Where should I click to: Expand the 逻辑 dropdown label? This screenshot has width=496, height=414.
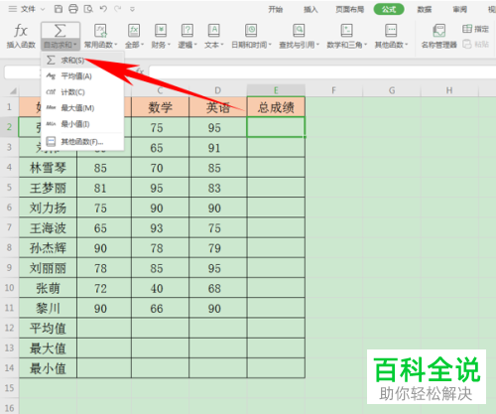187,45
